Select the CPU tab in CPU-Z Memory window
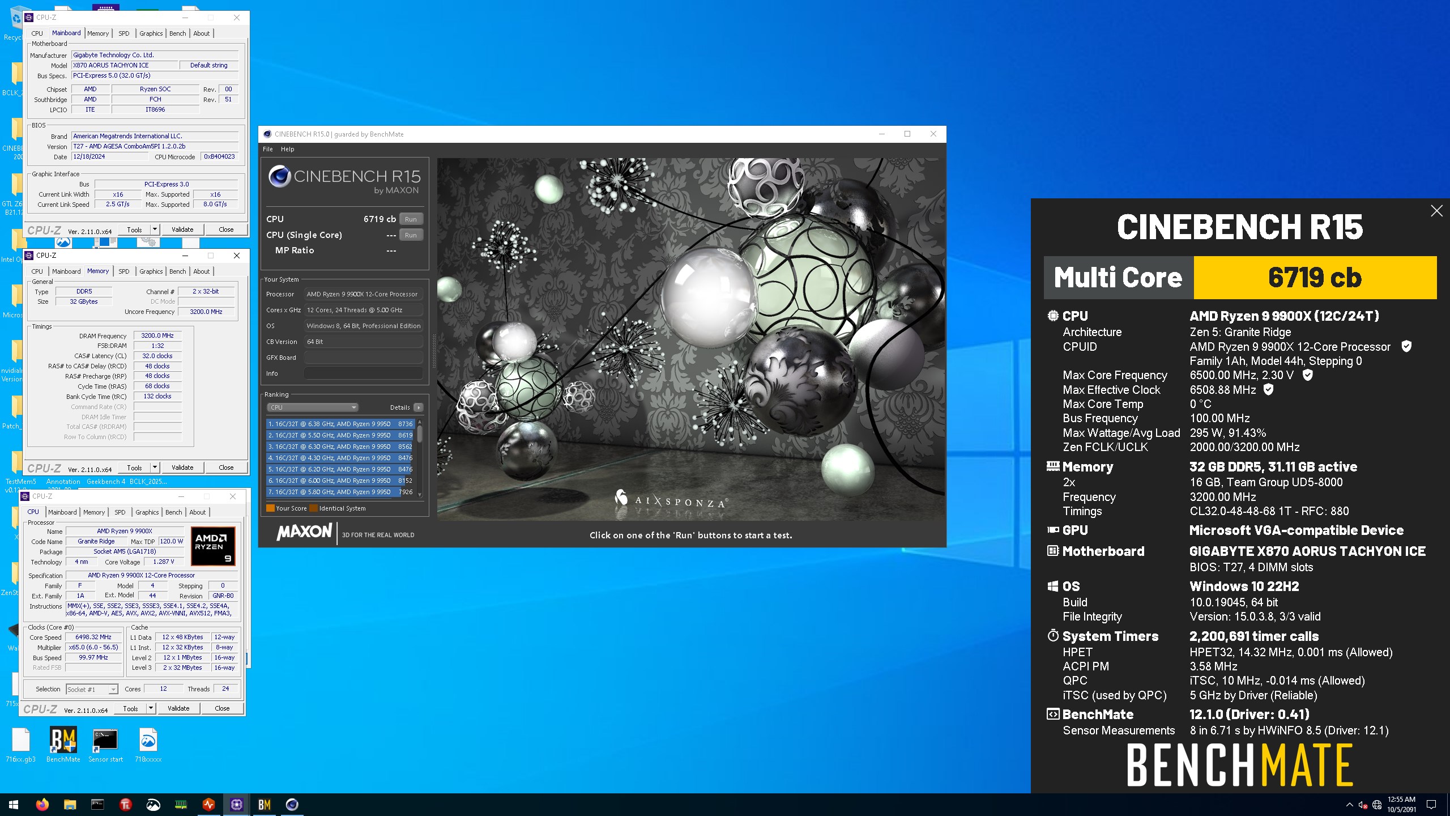The image size is (1450, 816). click(x=37, y=271)
